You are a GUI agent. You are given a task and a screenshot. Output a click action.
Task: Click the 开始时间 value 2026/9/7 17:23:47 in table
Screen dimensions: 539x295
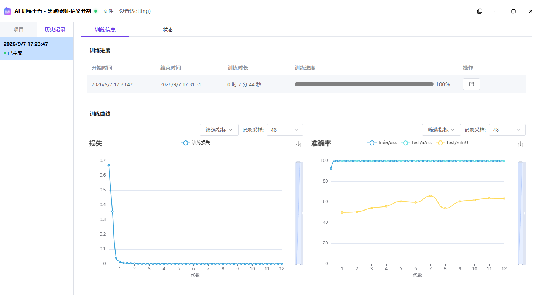[x=112, y=84]
